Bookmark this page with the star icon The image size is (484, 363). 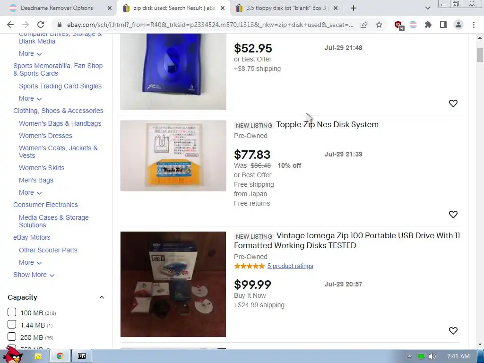[x=379, y=25]
